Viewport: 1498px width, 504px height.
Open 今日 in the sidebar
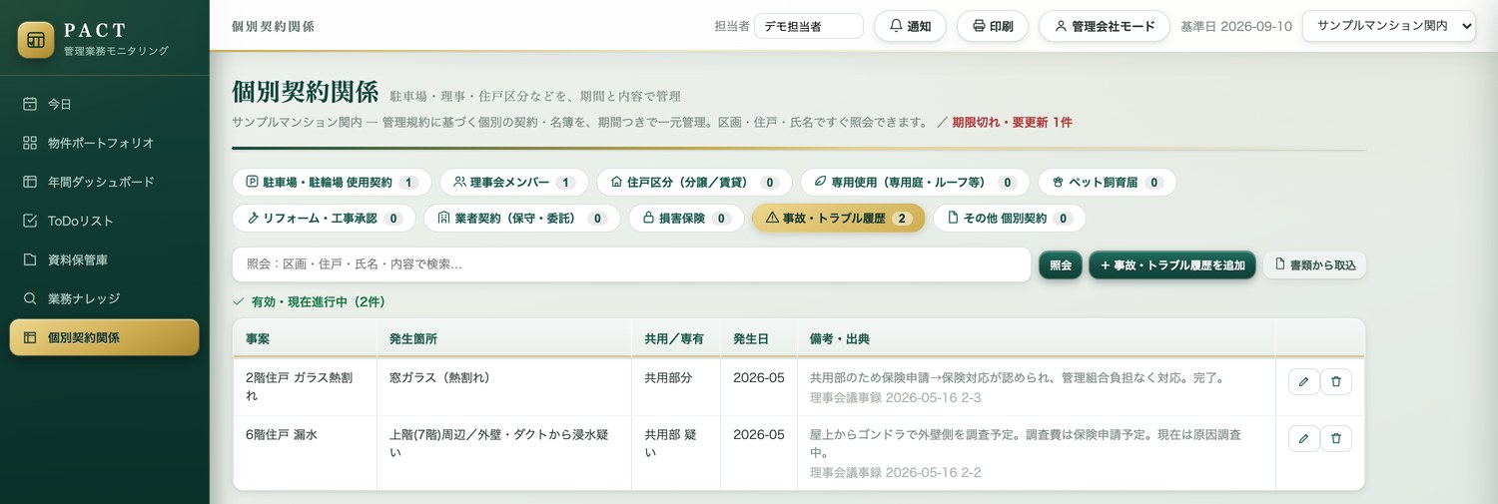pyautogui.click(x=104, y=104)
